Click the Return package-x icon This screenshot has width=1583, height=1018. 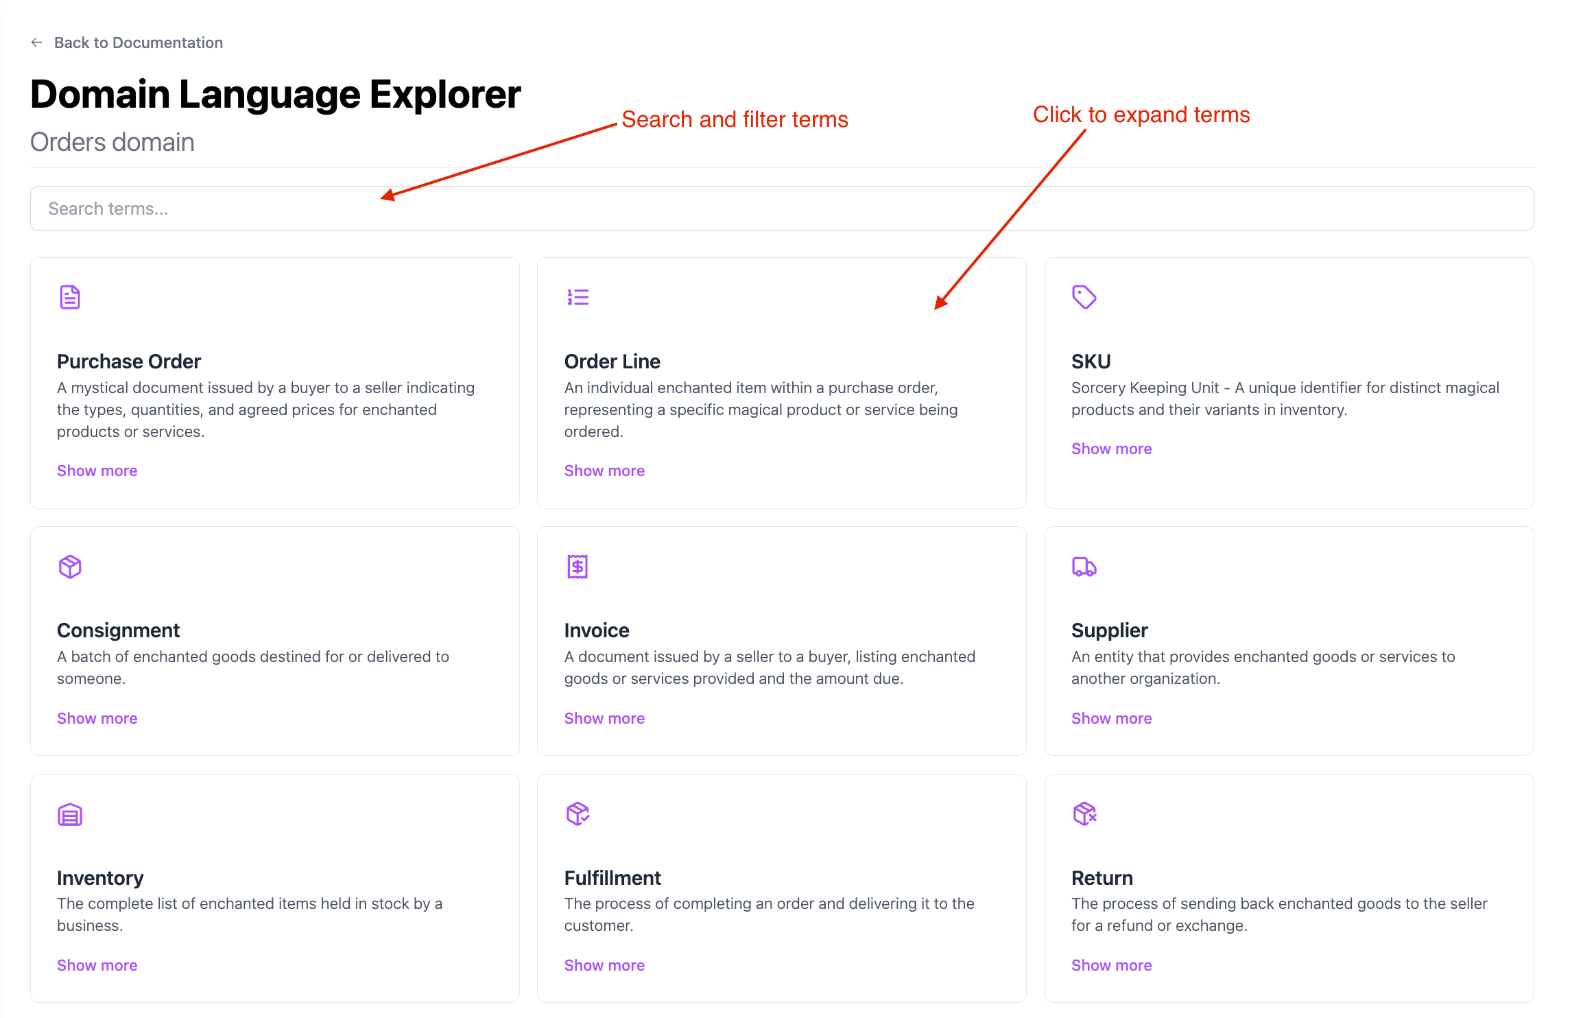pos(1084,814)
